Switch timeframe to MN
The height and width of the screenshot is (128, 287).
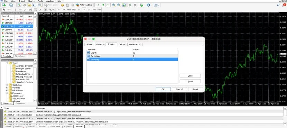(x=99, y=10)
